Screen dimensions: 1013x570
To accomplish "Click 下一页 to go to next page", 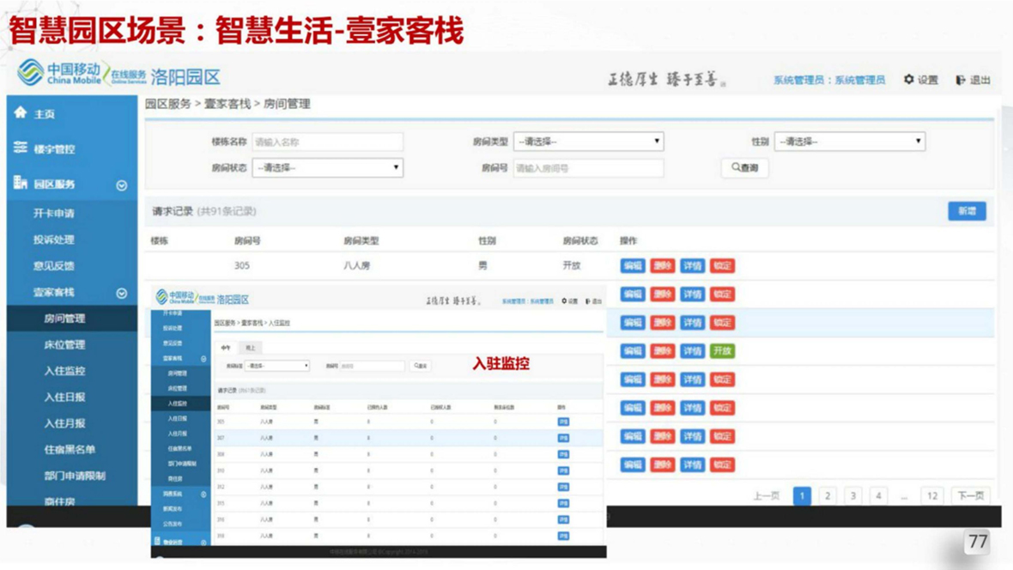I will click(970, 496).
